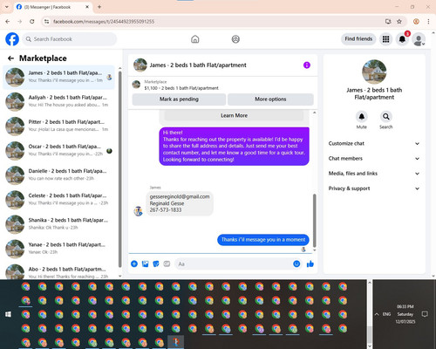Click the chat messages scrollbar thumb
Screen dimensions: 436x349
coord(314,221)
